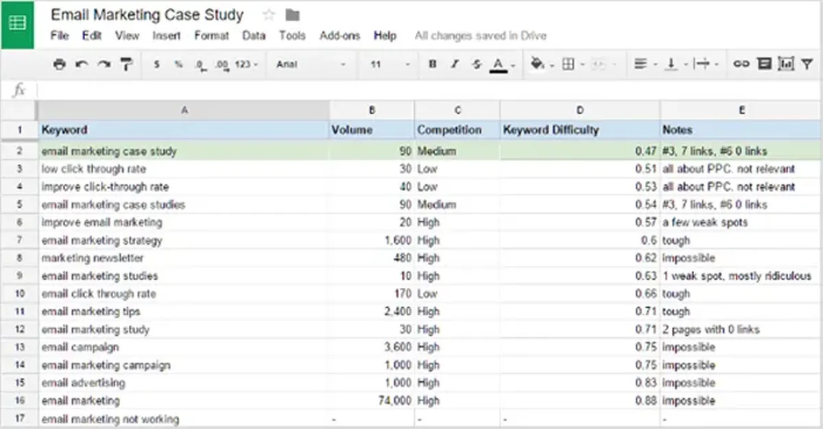Click the 2,400 volume cell
Viewport: 823px width, 429px height.
[x=372, y=312]
